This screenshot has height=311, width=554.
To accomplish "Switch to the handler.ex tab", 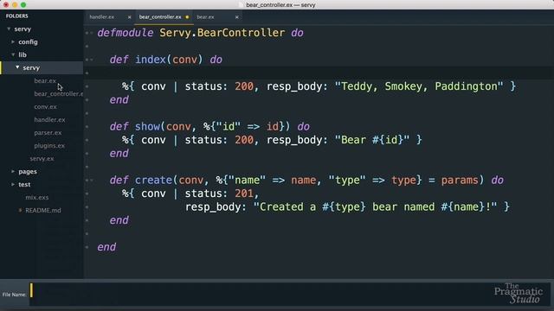I will [102, 17].
